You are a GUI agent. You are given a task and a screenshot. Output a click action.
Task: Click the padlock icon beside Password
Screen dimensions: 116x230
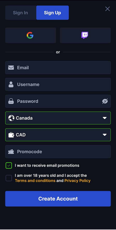click(11, 101)
